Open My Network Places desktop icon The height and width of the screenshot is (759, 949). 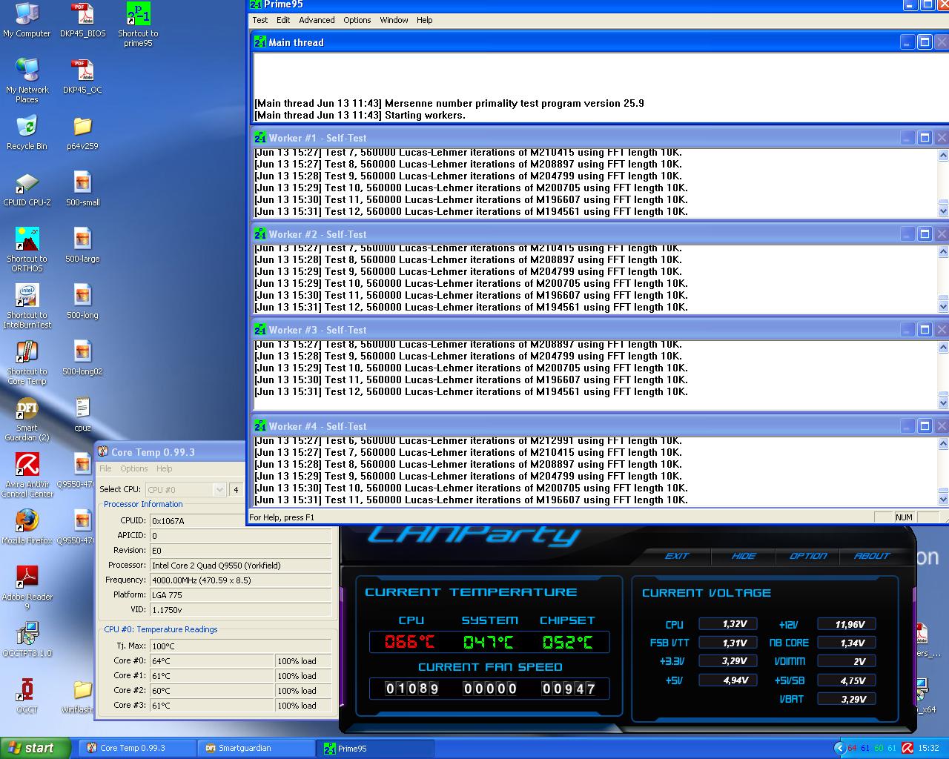click(27, 82)
